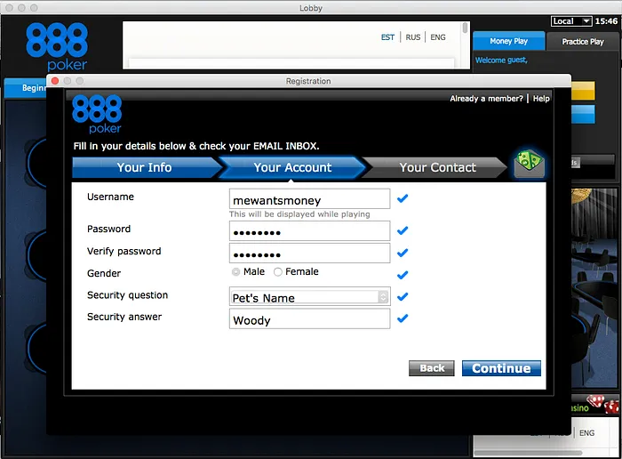Click the Continue button
Viewport: 622px width, 459px height.
coord(501,368)
